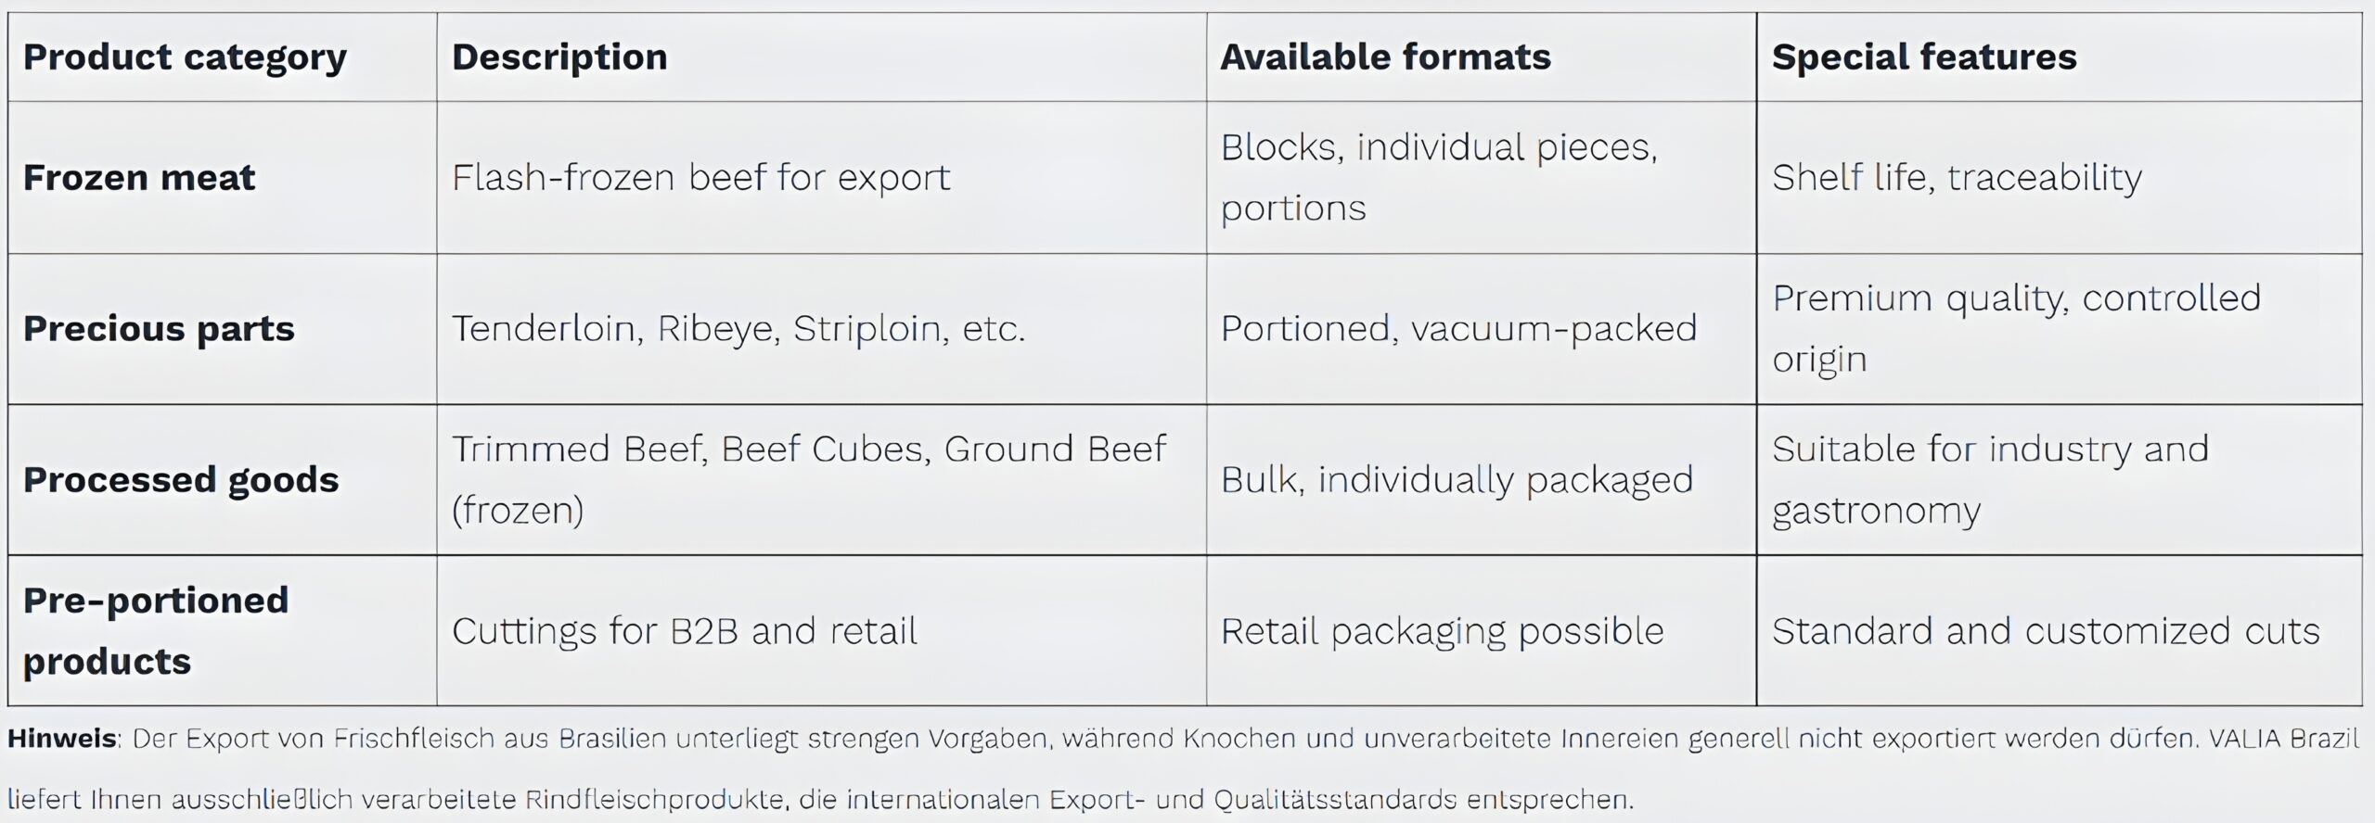Click the Special features column header
Viewport: 2375px width, 823px height.
[x=1924, y=57]
